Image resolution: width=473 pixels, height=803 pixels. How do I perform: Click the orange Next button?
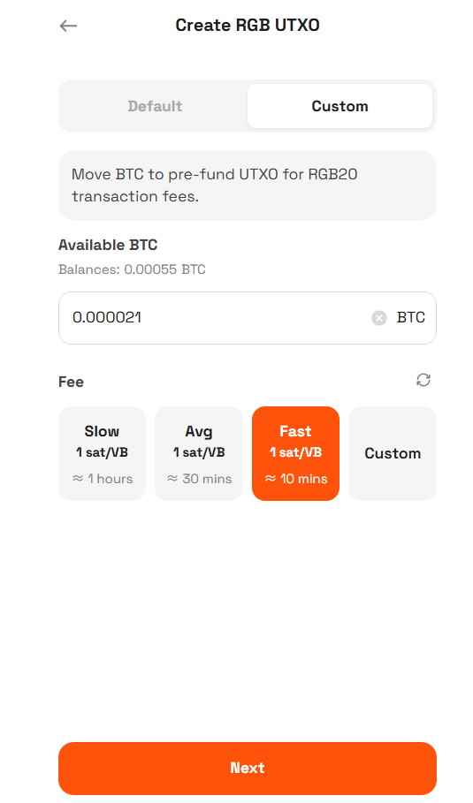coord(247,769)
